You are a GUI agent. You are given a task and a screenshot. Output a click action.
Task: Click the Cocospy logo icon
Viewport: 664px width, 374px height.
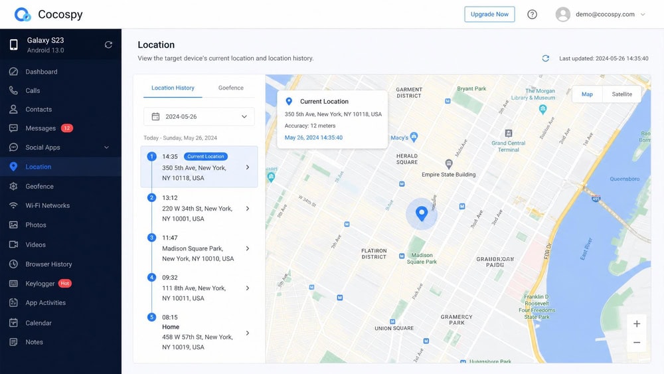pyautogui.click(x=23, y=15)
